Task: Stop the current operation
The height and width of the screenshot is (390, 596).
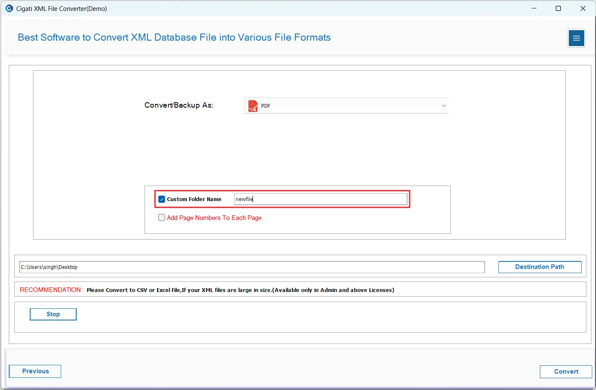Action: click(x=53, y=314)
